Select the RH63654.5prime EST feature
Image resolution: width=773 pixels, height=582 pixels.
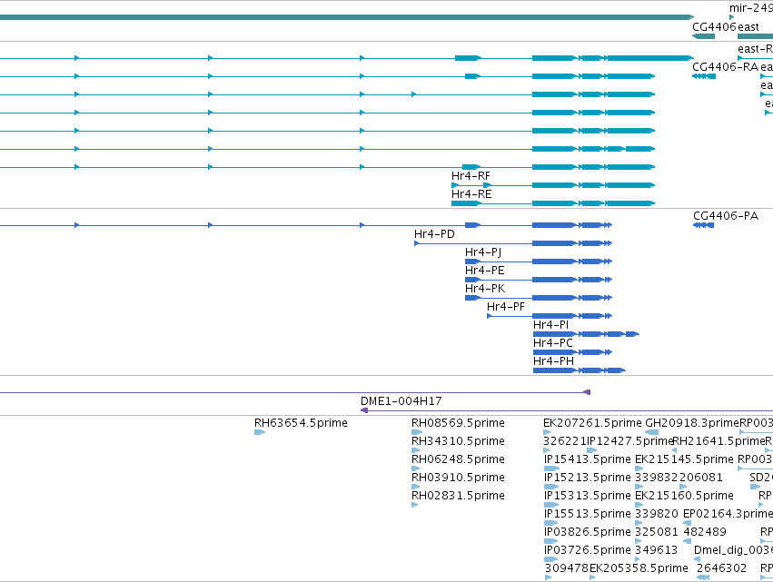coord(260,432)
